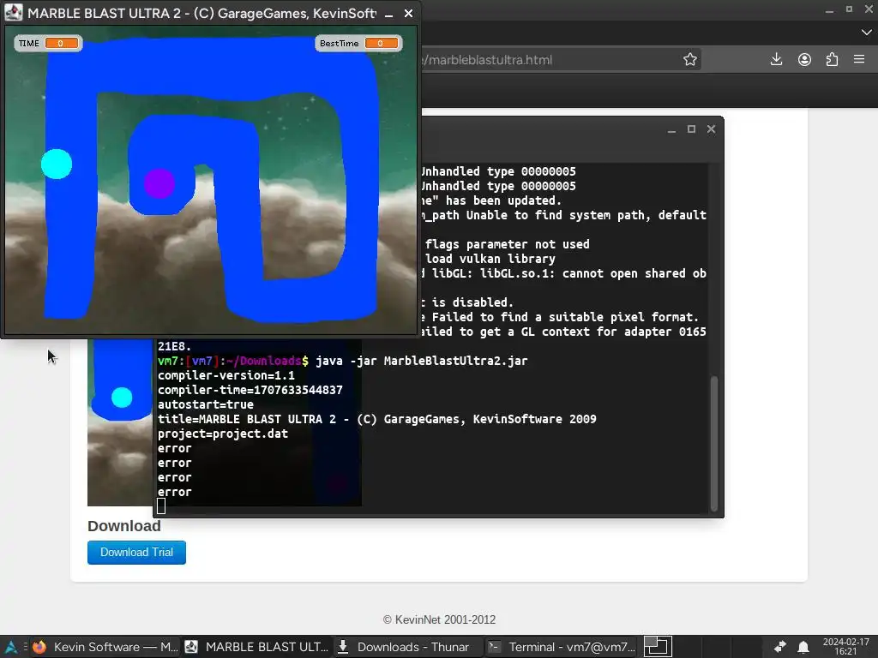878x658 pixels.
Task: Open Firefox hamburger application menu
Action: [x=859, y=59]
